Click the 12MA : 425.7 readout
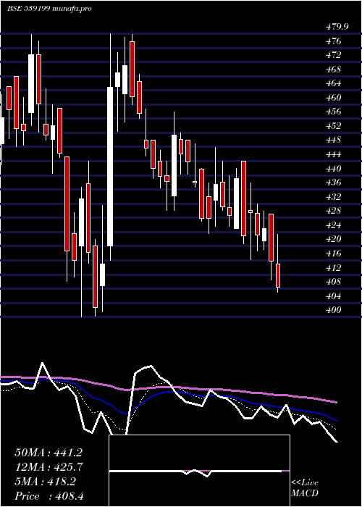The image size is (362, 507). tap(49, 467)
